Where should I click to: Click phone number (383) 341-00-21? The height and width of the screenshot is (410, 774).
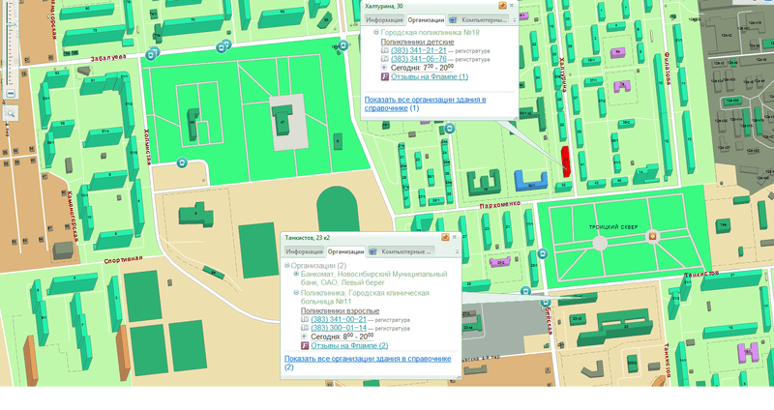(x=339, y=319)
